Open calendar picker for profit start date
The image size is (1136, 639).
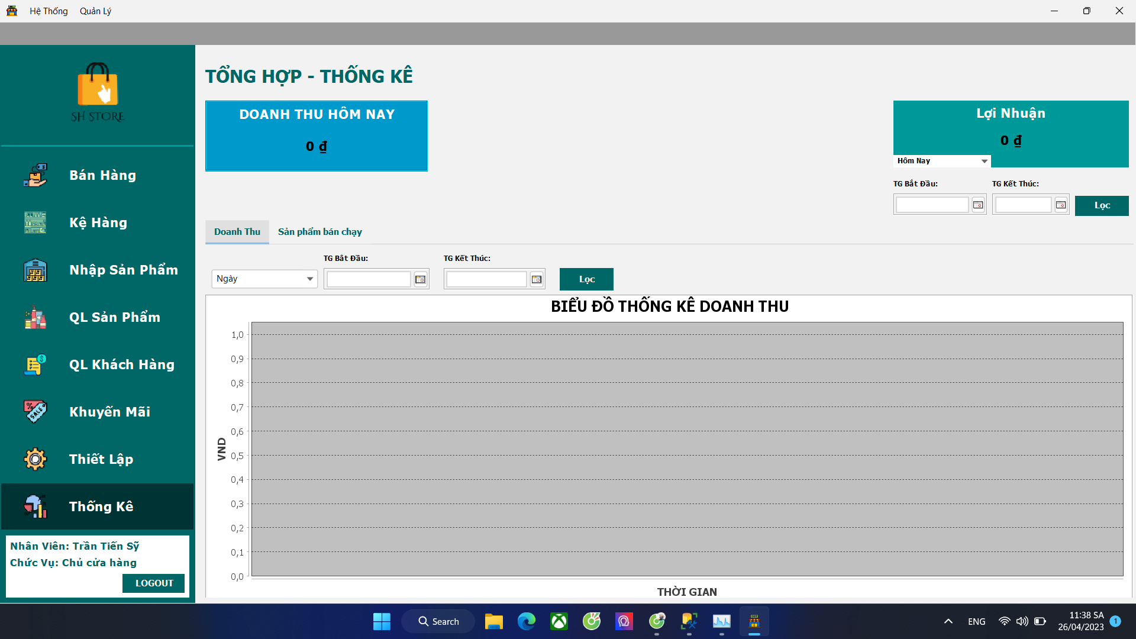pos(978,205)
